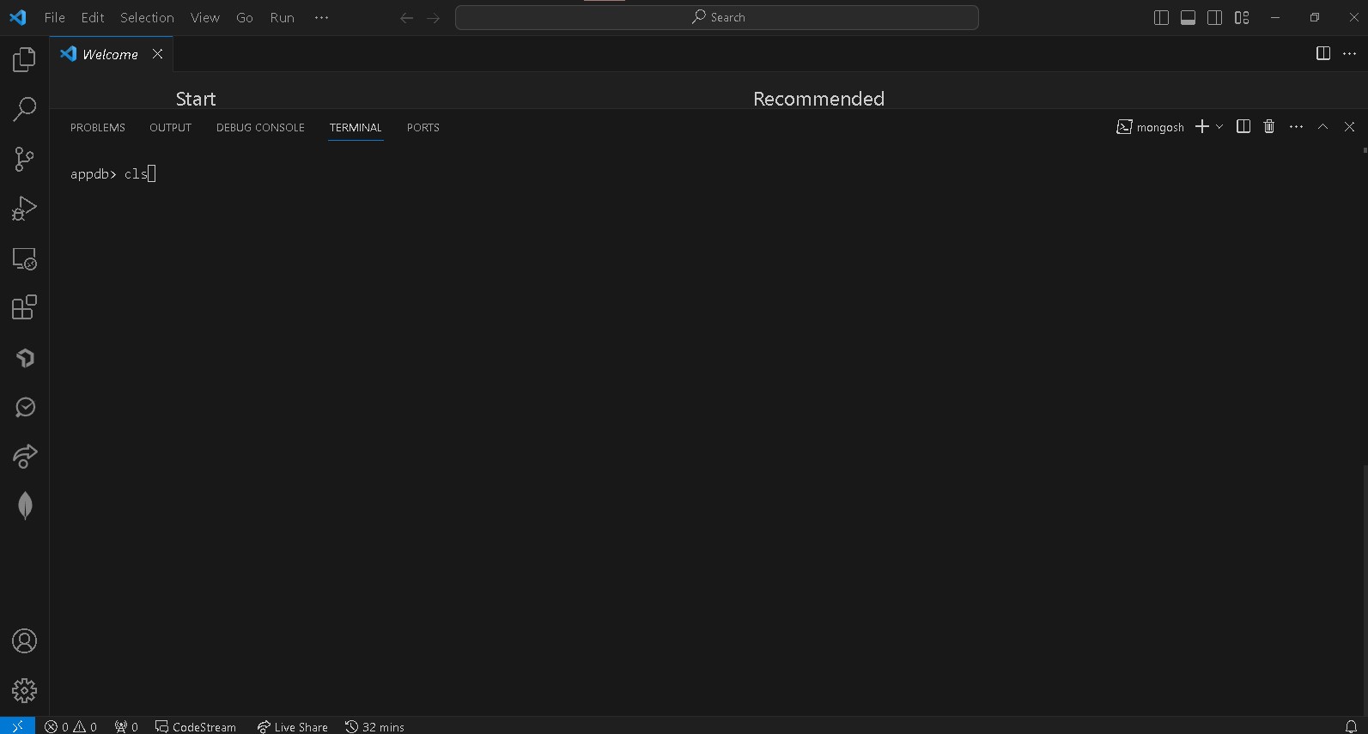Open the Explorer view in activity bar
The image size is (1368, 734).
pos(24,59)
